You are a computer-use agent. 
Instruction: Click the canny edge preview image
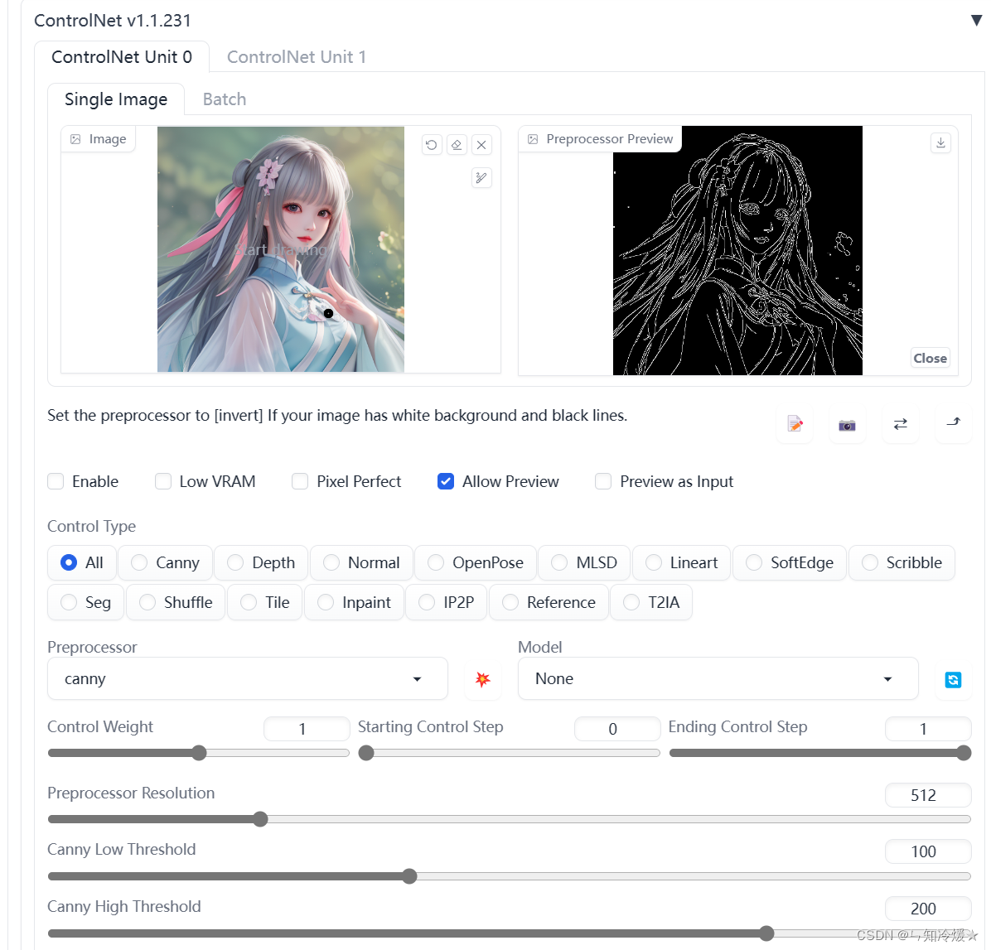[x=737, y=251]
